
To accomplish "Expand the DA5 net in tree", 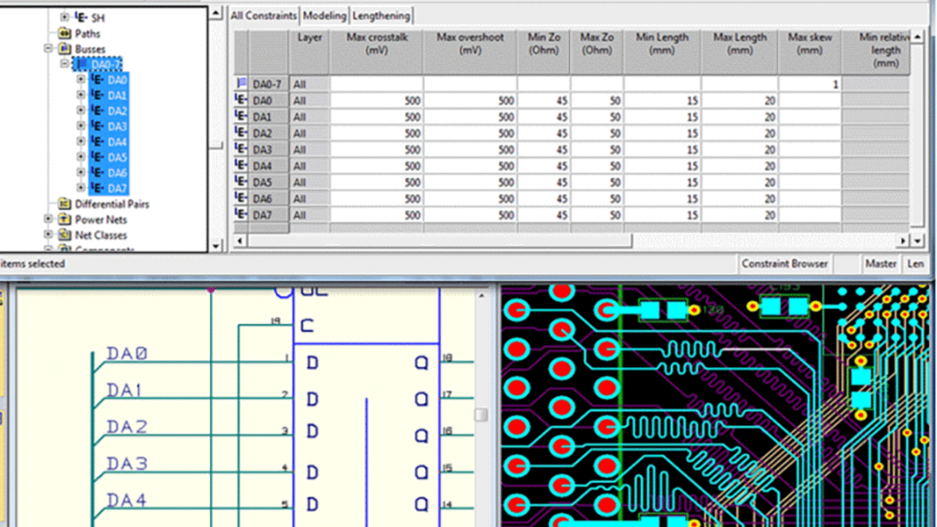I will pyautogui.click(x=81, y=157).
